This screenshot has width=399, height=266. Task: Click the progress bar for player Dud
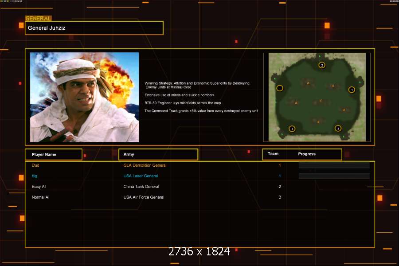click(334, 165)
